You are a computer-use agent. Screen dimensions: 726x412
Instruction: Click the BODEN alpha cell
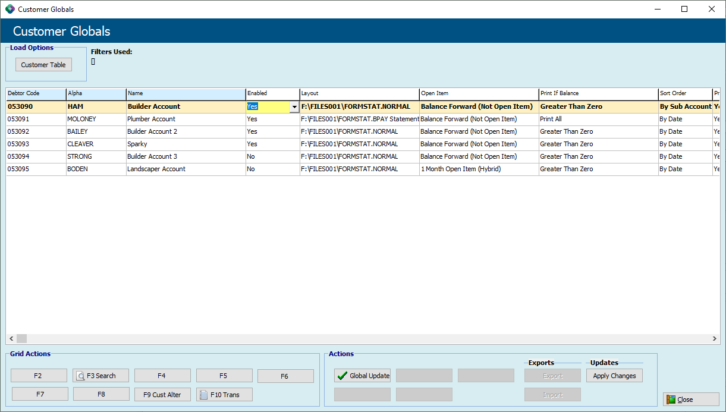(96, 169)
